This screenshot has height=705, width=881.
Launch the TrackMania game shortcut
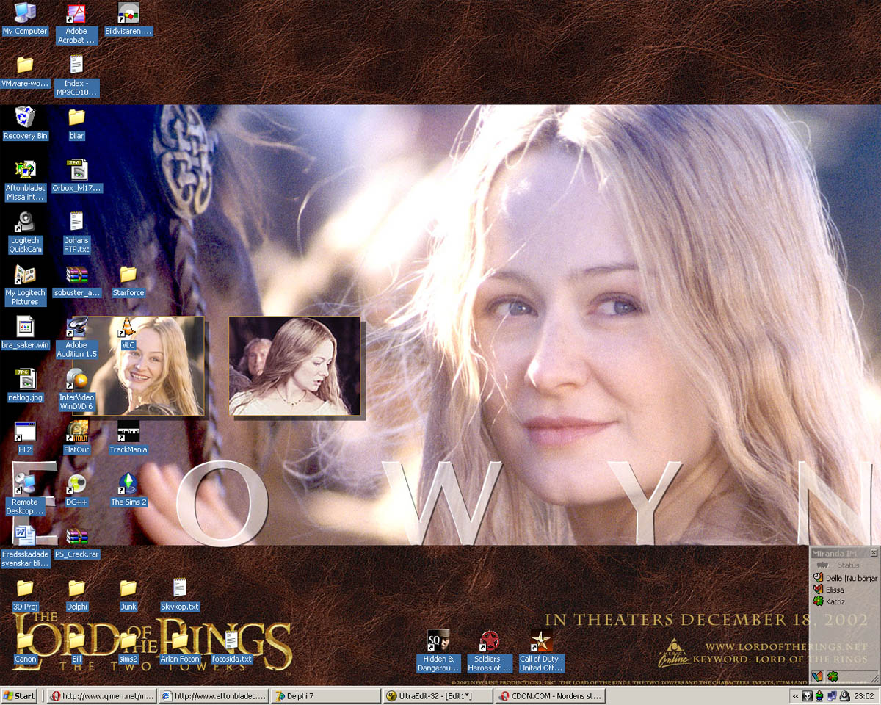tap(128, 438)
